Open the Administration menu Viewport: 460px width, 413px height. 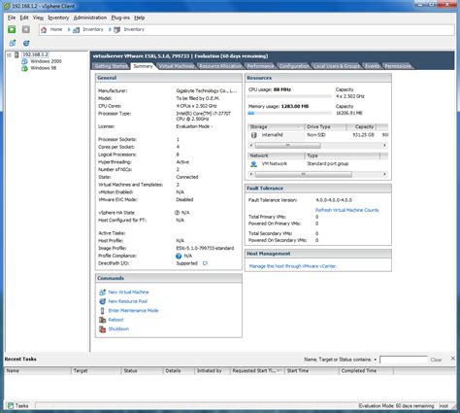coord(90,17)
